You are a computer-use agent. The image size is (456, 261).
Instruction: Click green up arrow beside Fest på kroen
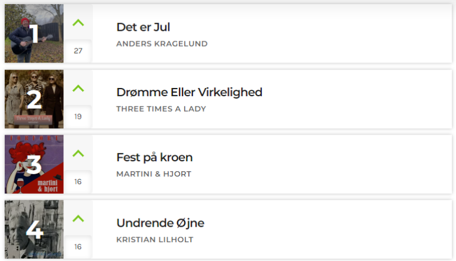click(78, 154)
